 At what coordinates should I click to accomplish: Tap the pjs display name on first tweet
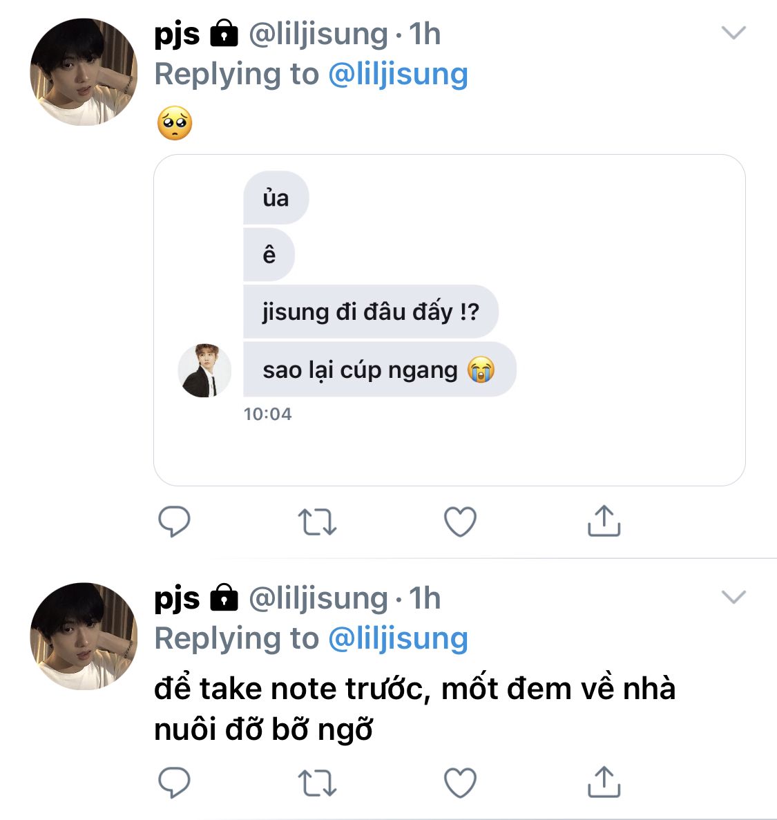pos(177,34)
